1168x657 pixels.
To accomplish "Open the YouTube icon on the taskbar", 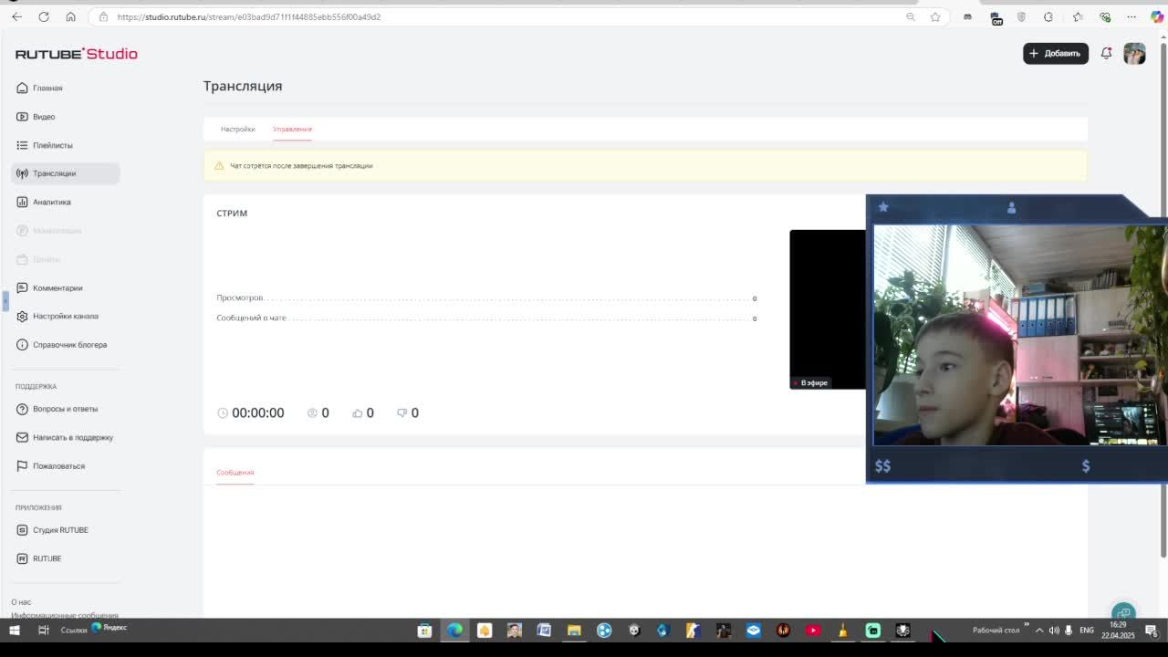I will tap(813, 630).
